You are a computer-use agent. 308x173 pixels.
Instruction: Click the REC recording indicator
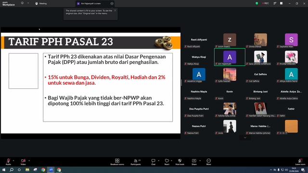pos(266,3)
